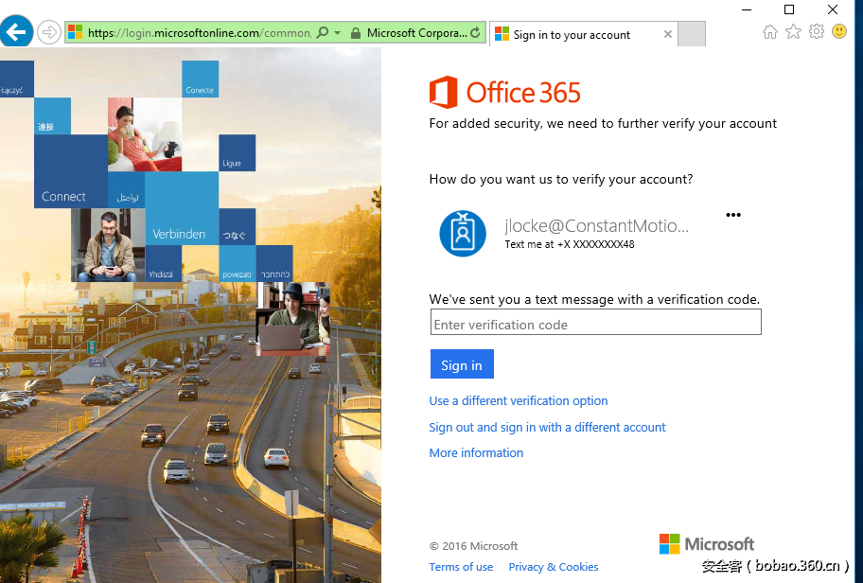The image size is (863, 583).
Task: Select the jlocke@ConstantMotio... account name
Action: [596, 225]
